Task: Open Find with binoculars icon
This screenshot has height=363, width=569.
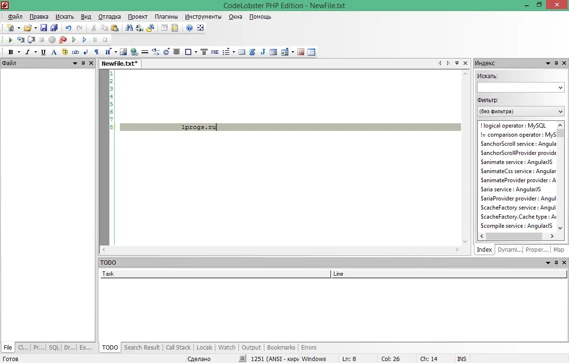Action: pyautogui.click(x=129, y=28)
